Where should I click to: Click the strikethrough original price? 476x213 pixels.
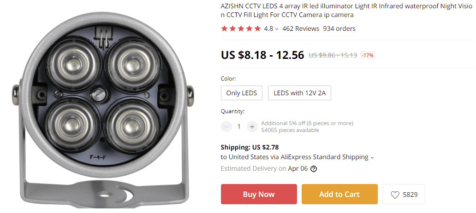333,55
